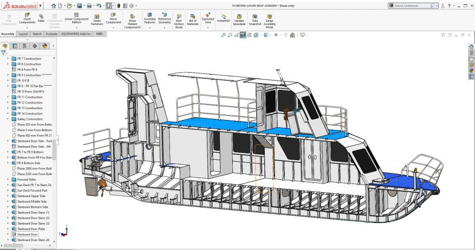Open the MBD tab
475x250 pixels.
[99, 34]
